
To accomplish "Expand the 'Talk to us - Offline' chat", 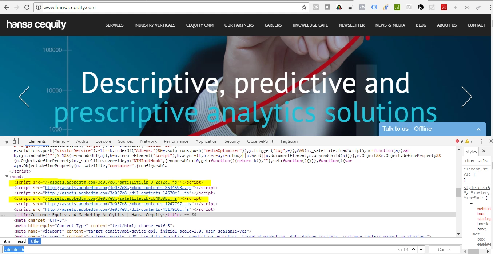I will [433, 129].
